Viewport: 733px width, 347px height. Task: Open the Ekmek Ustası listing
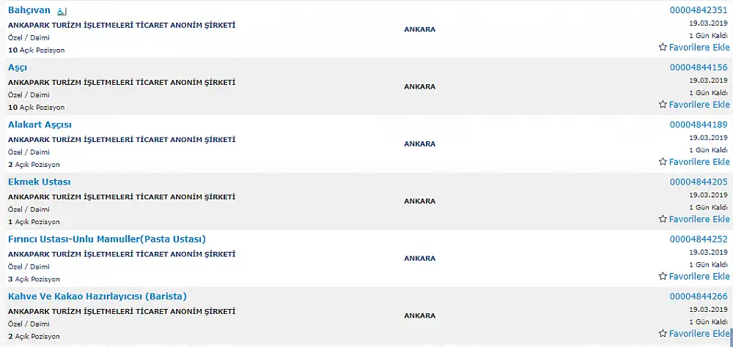click(40, 182)
